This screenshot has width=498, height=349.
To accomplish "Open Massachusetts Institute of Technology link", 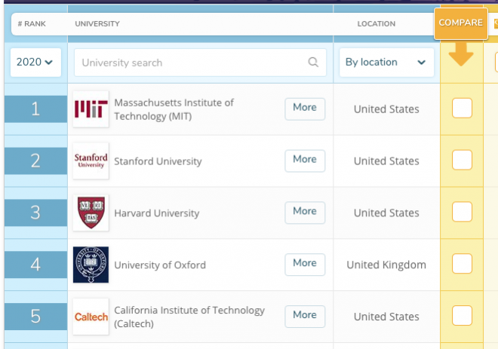I will [x=174, y=109].
